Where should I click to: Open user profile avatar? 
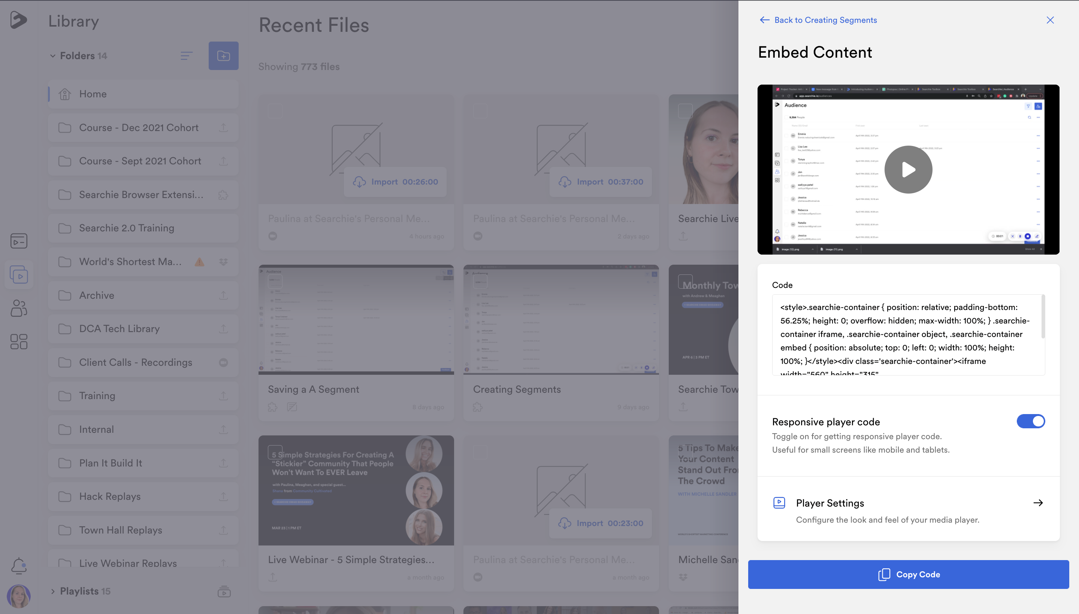[19, 596]
